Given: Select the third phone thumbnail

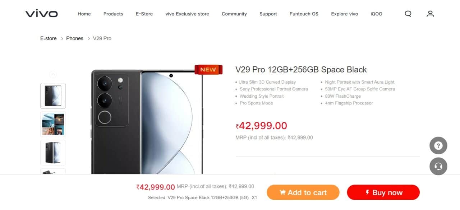Looking at the screenshot, I should coord(53,153).
